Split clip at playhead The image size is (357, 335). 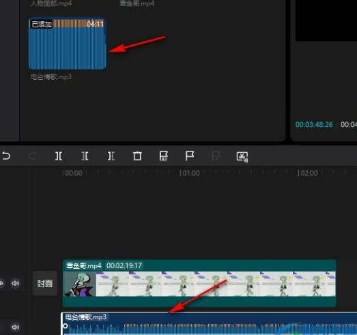click(59, 156)
